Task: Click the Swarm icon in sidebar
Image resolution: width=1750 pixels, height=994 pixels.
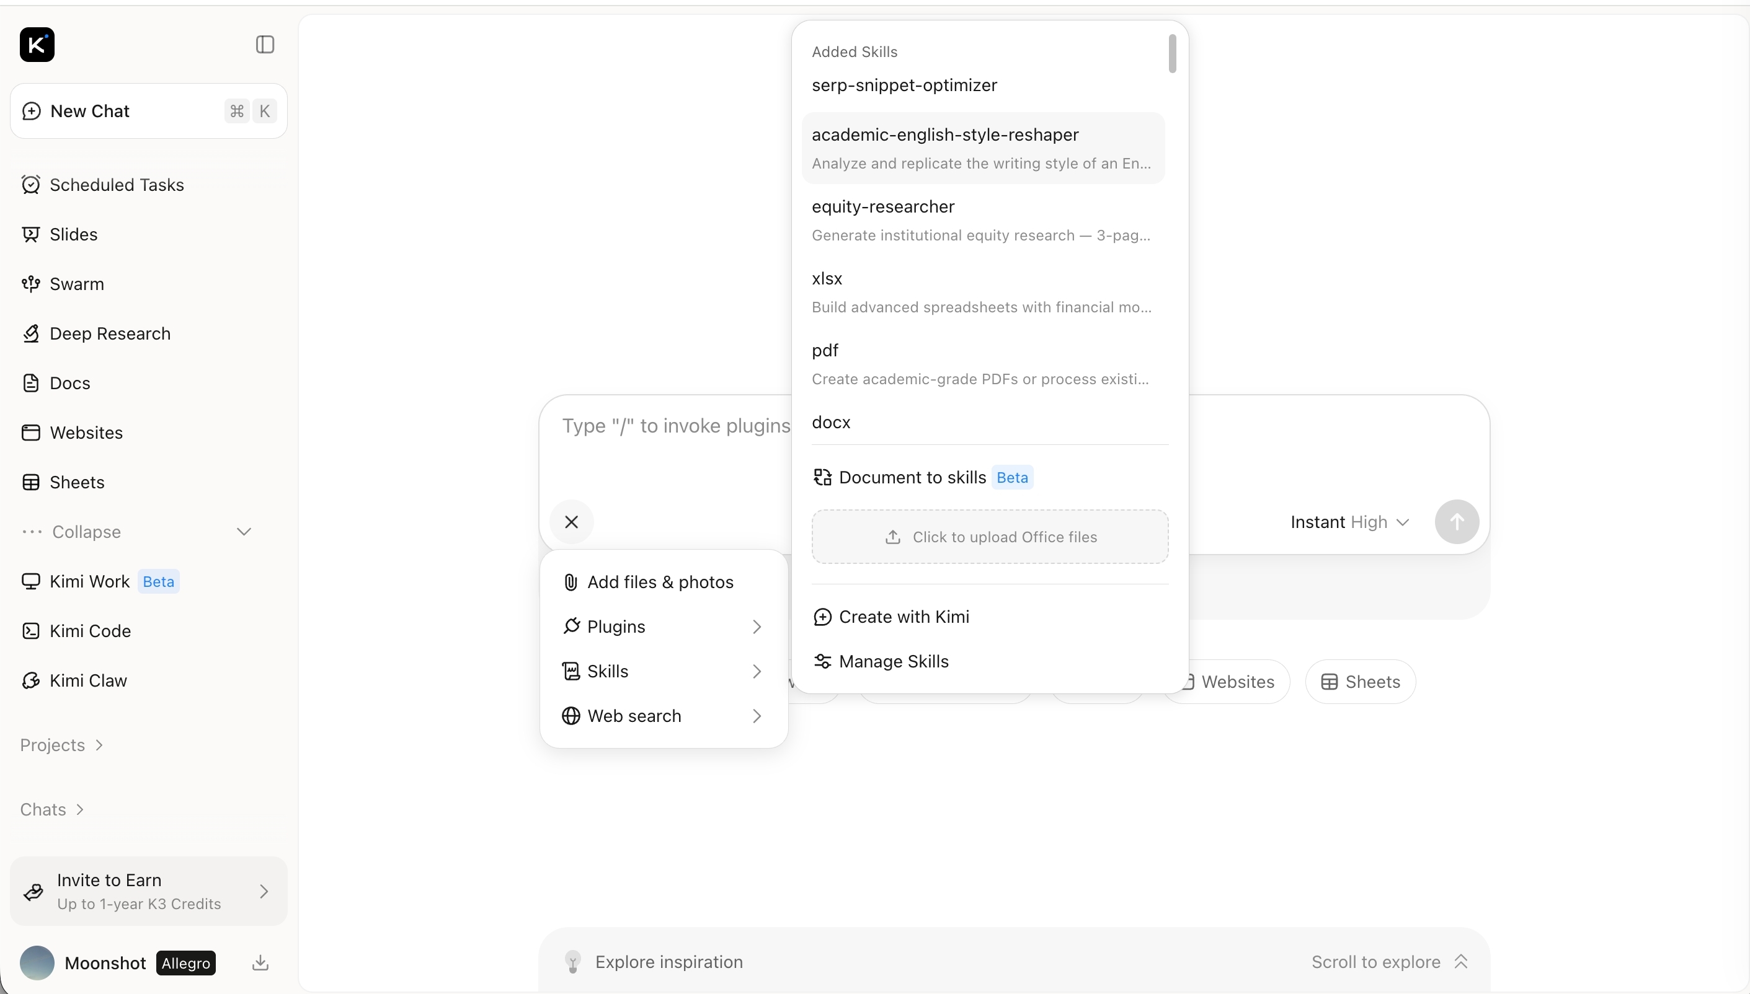Action: tap(31, 284)
